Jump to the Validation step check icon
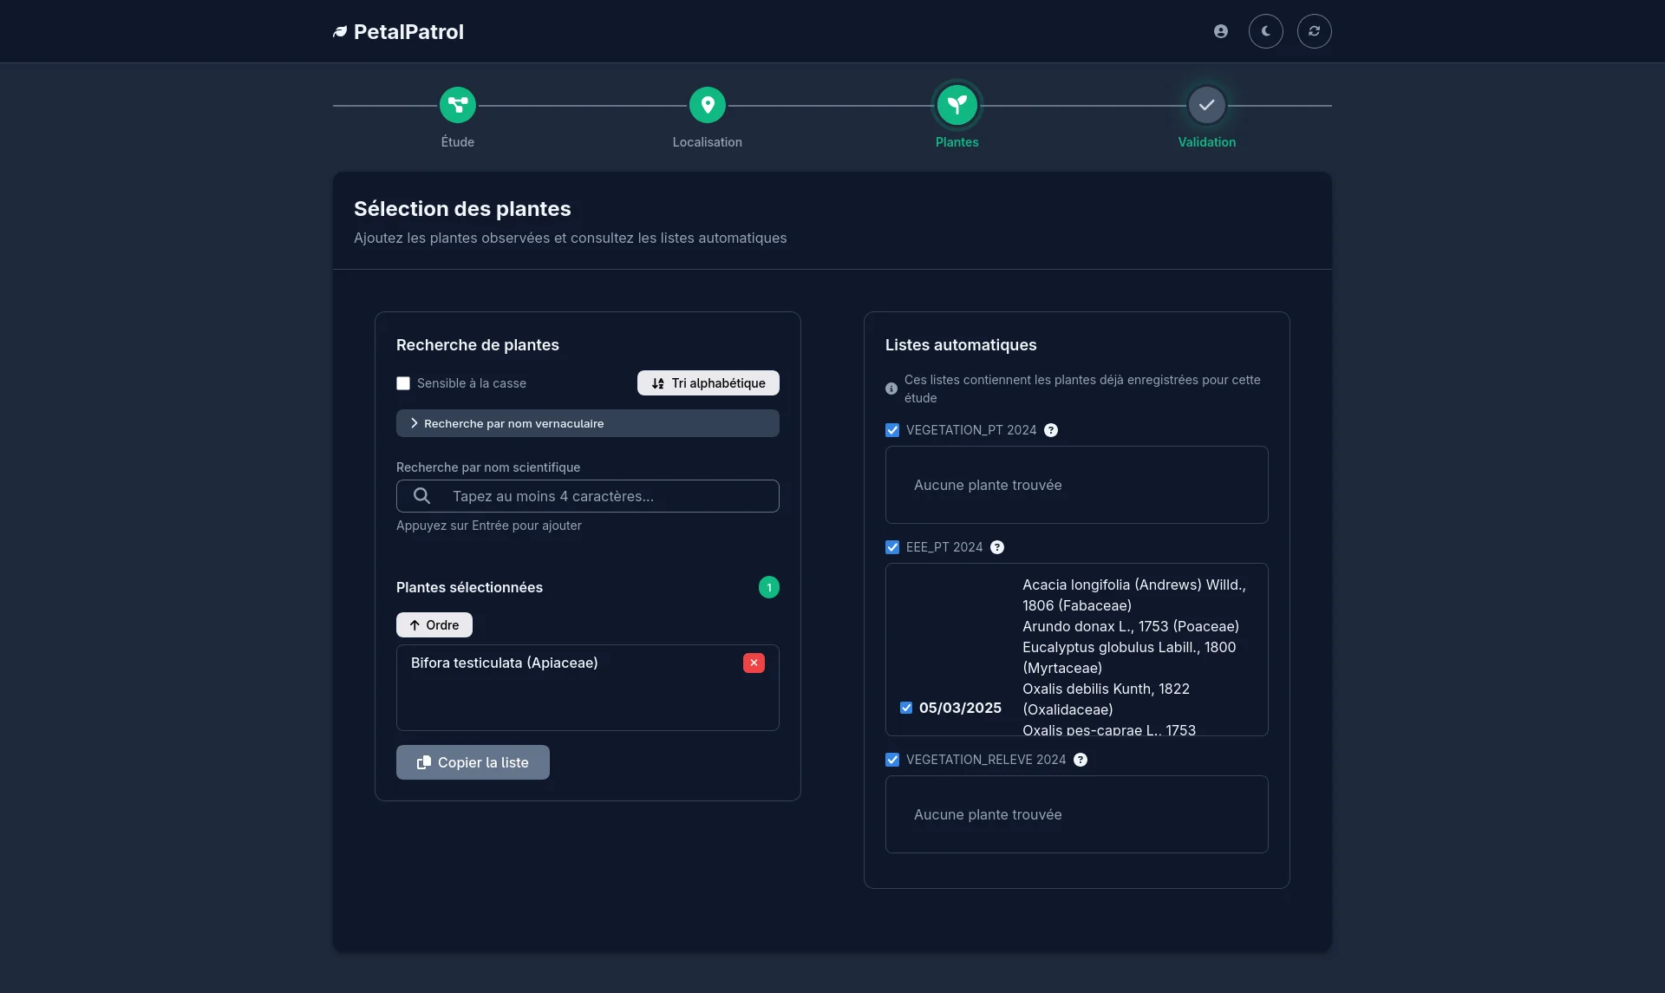The height and width of the screenshot is (993, 1665). tap(1207, 105)
